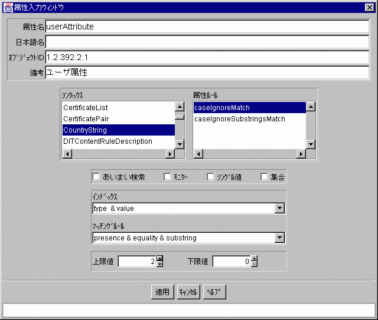Focus the 属性名 field with userAttribute
Image resolution: width=378 pixels, height=320 pixels.
(x=207, y=27)
